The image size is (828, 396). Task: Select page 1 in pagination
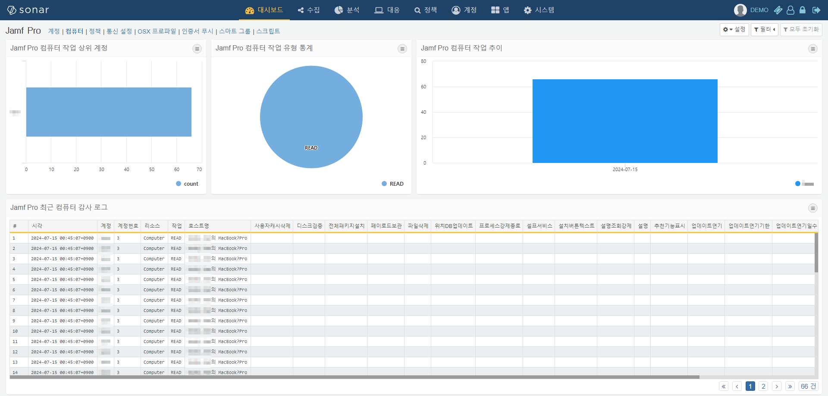coord(750,386)
